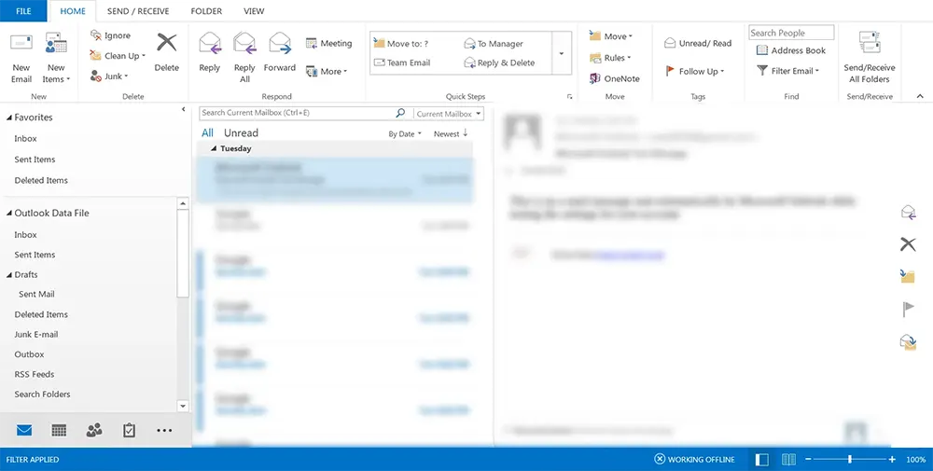
Task: Reply to the selected email in ribbon
Action: (x=209, y=52)
